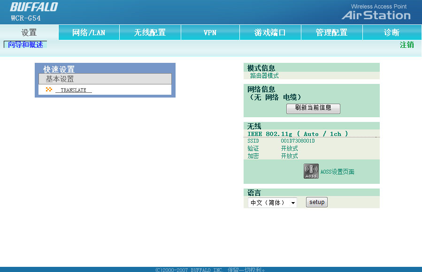
Task: Click the BUFFALO logo in the header
Action: click(x=34, y=8)
